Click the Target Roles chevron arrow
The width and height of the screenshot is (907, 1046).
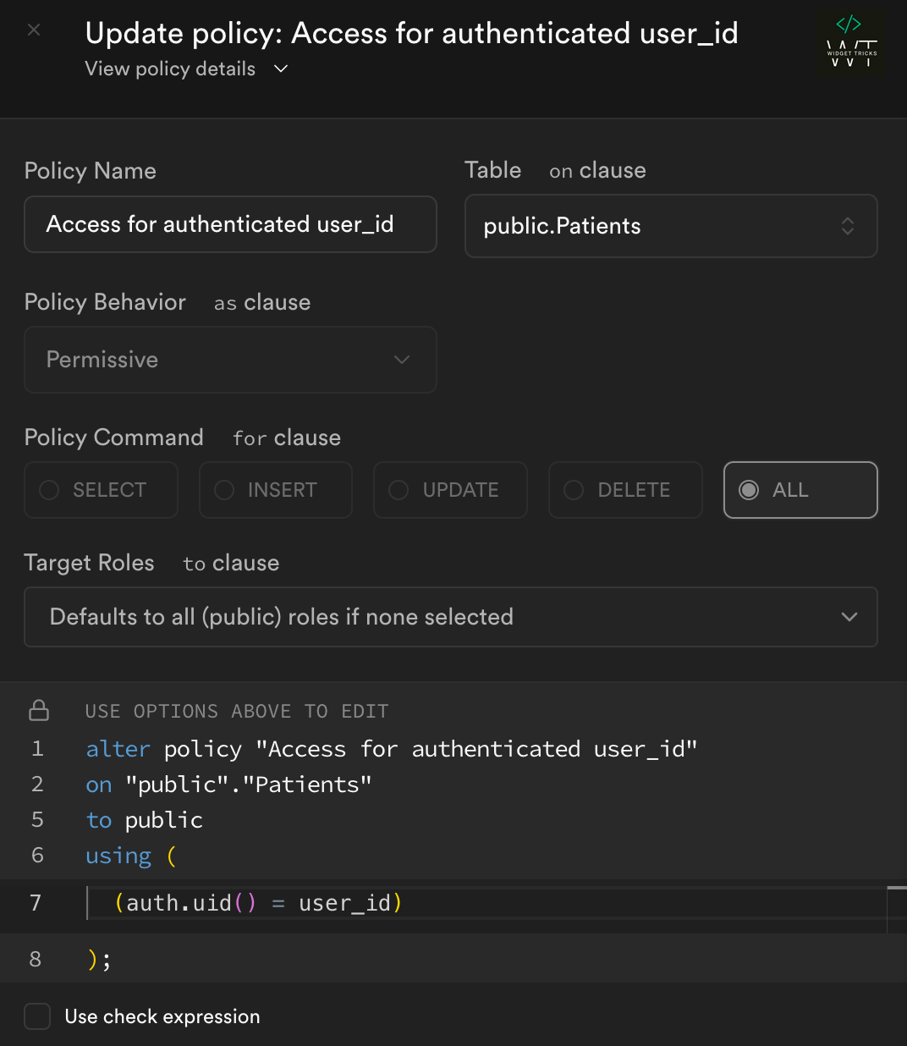point(849,617)
